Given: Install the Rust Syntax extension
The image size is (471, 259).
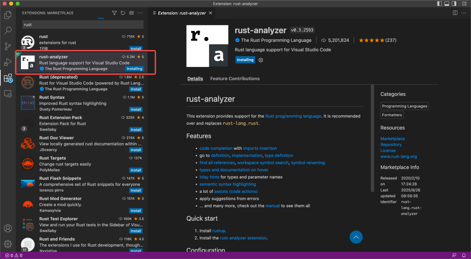Looking at the screenshot, I should click(x=136, y=110).
